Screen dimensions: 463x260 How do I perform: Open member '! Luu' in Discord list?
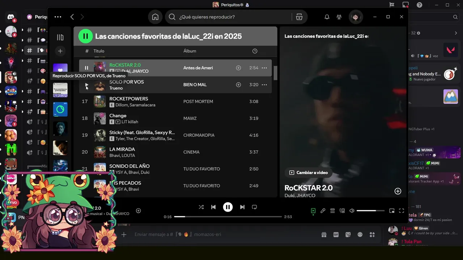point(424,230)
